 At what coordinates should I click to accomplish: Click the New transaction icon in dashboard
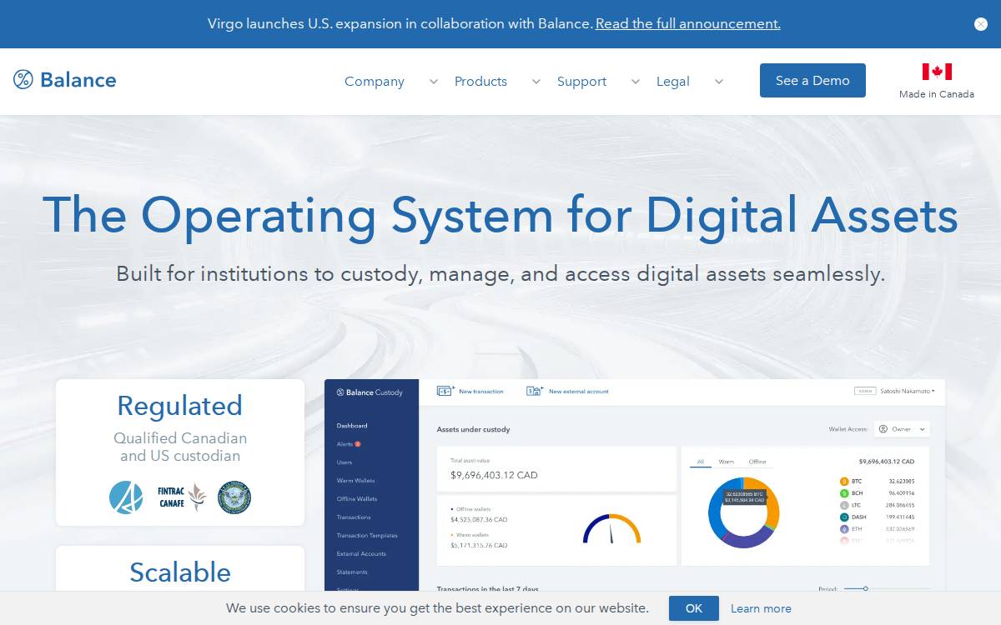pos(445,391)
